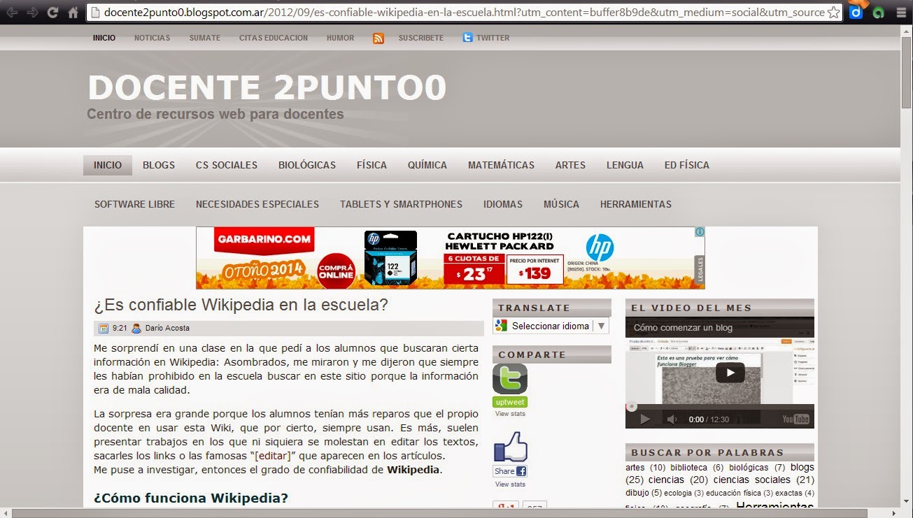
Task: Open INICIO in the top bar
Action: [104, 38]
